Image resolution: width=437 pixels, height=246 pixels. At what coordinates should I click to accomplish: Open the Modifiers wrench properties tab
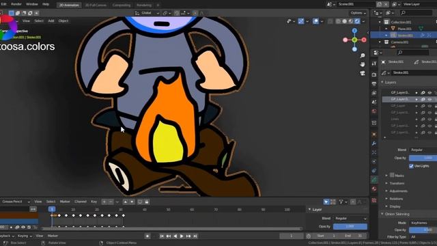tap(374, 143)
